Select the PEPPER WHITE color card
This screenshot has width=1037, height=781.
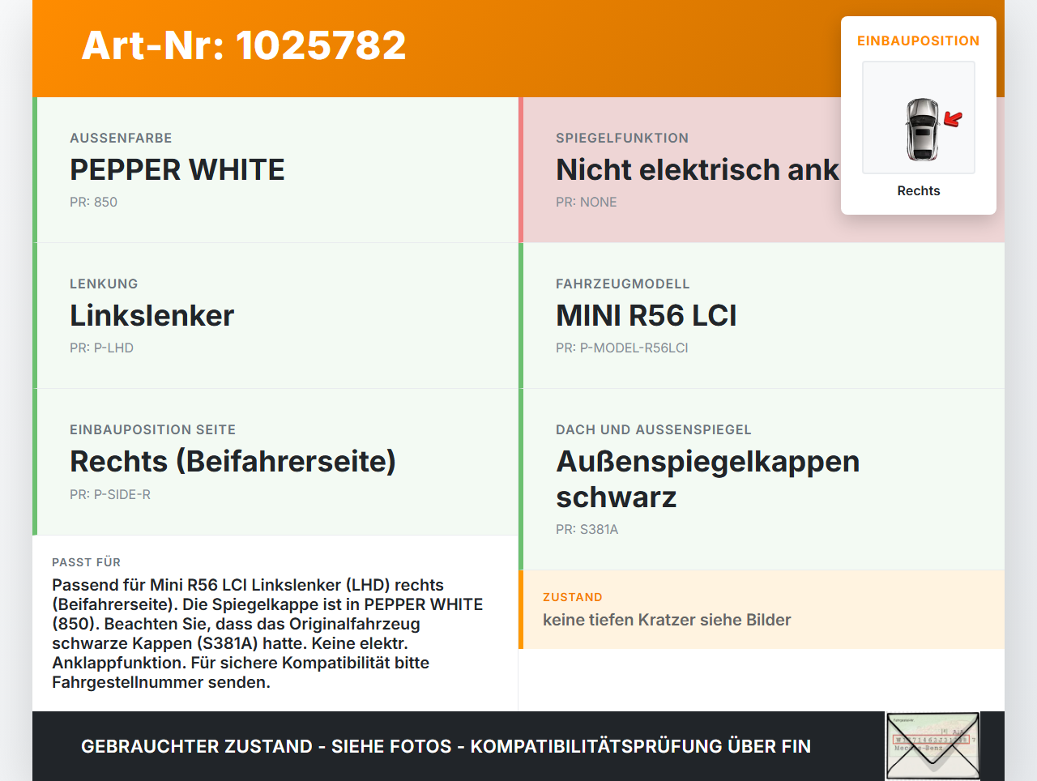tap(275, 170)
